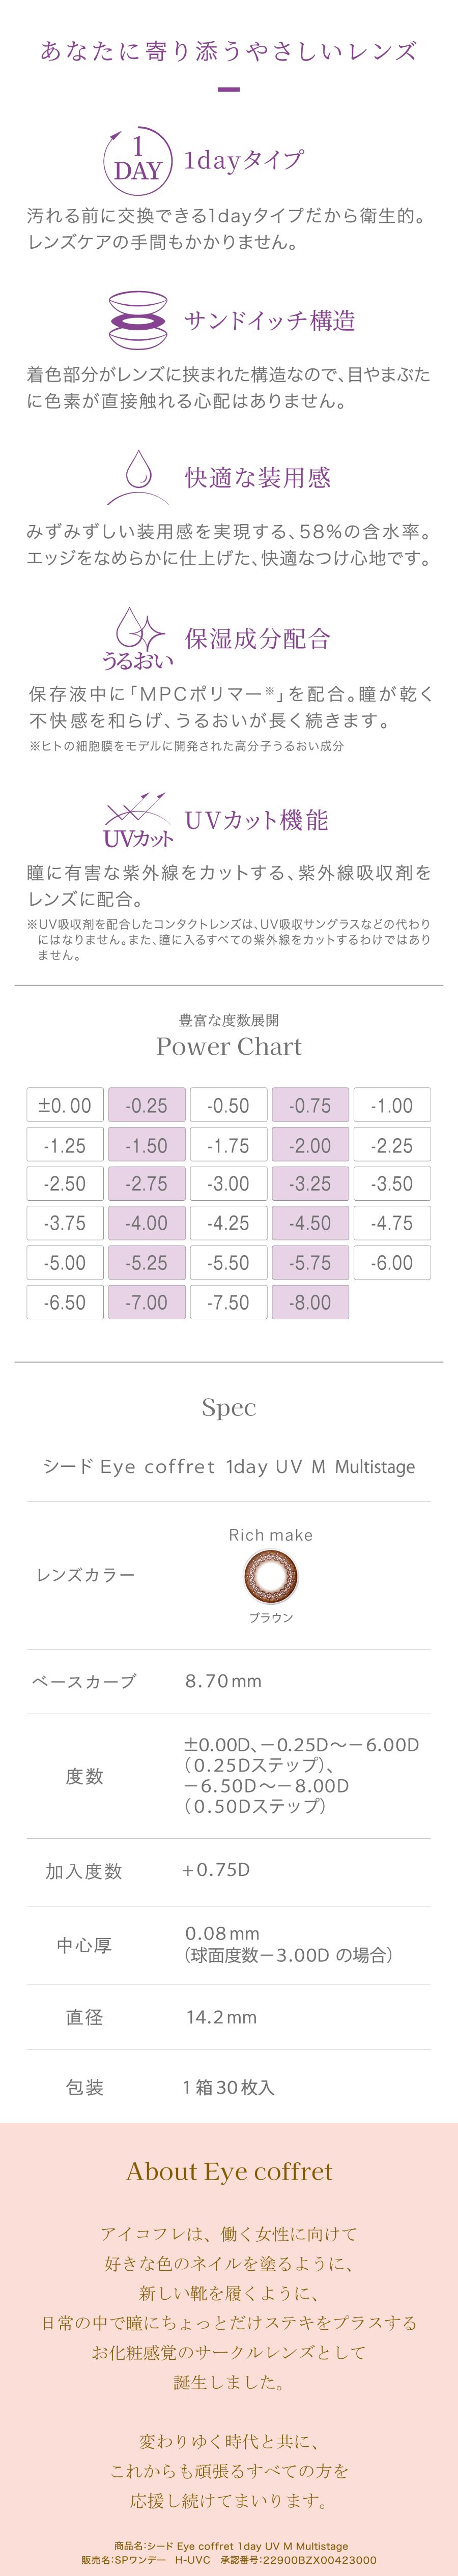
Task: Click the UVカット機能 heading text
Action: tap(257, 820)
